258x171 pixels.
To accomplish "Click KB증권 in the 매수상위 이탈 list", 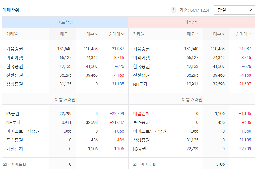I will [x=140, y=149].
